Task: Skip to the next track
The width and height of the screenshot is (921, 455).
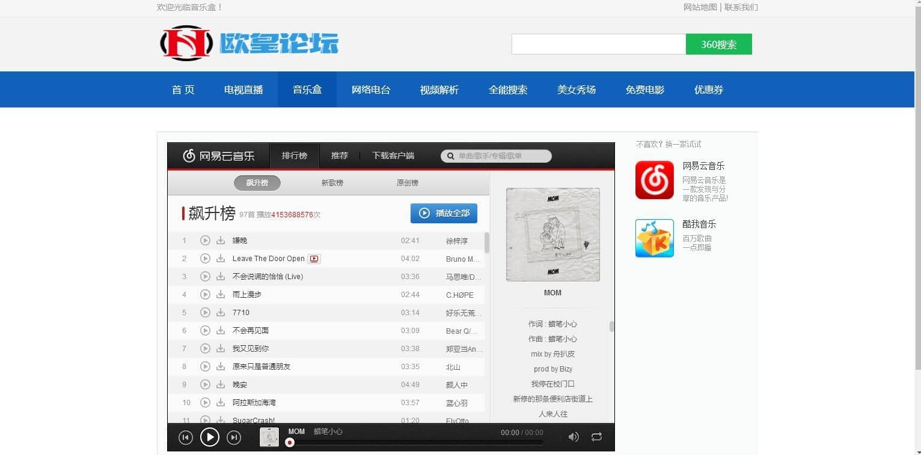Action: tap(234, 438)
